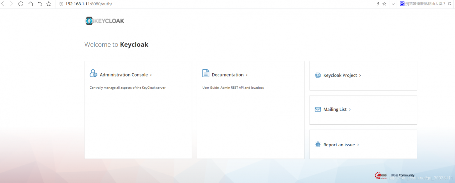This screenshot has width=455, height=183.
Task: Click the address bar URL 192.168.1.11:8080/auth/
Action: coord(89,4)
